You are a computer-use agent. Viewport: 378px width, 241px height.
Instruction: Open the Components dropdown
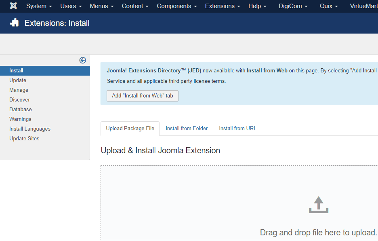pyautogui.click(x=177, y=6)
